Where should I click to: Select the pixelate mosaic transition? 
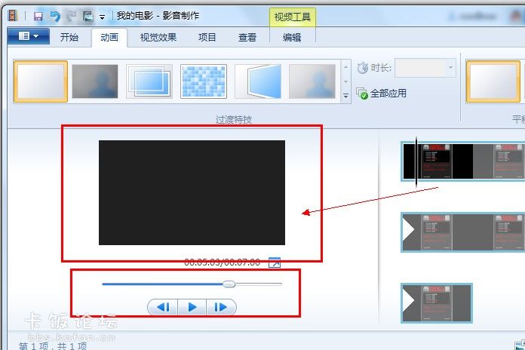204,81
